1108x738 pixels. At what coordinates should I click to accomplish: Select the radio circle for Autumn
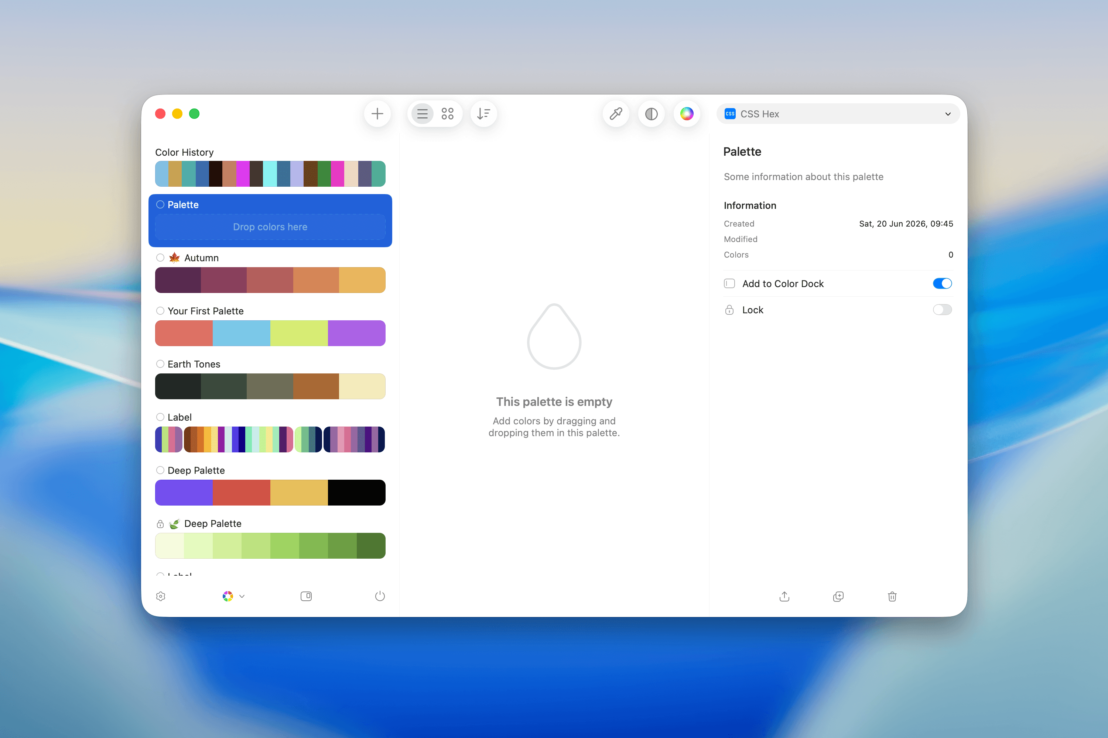pyautogui.click(x=160, y=258)
